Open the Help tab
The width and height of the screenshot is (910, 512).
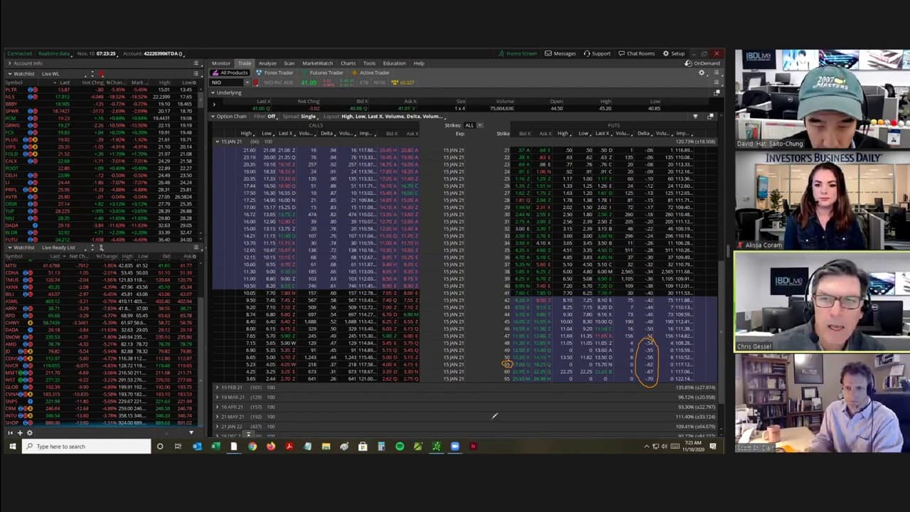[x=419, y=63]
